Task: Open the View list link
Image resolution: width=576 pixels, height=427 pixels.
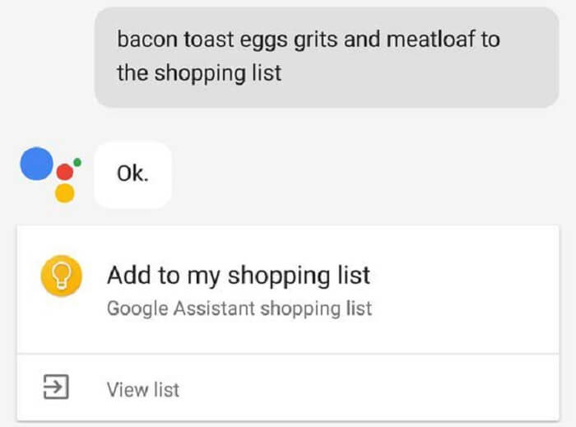Action: click(143, 389)
